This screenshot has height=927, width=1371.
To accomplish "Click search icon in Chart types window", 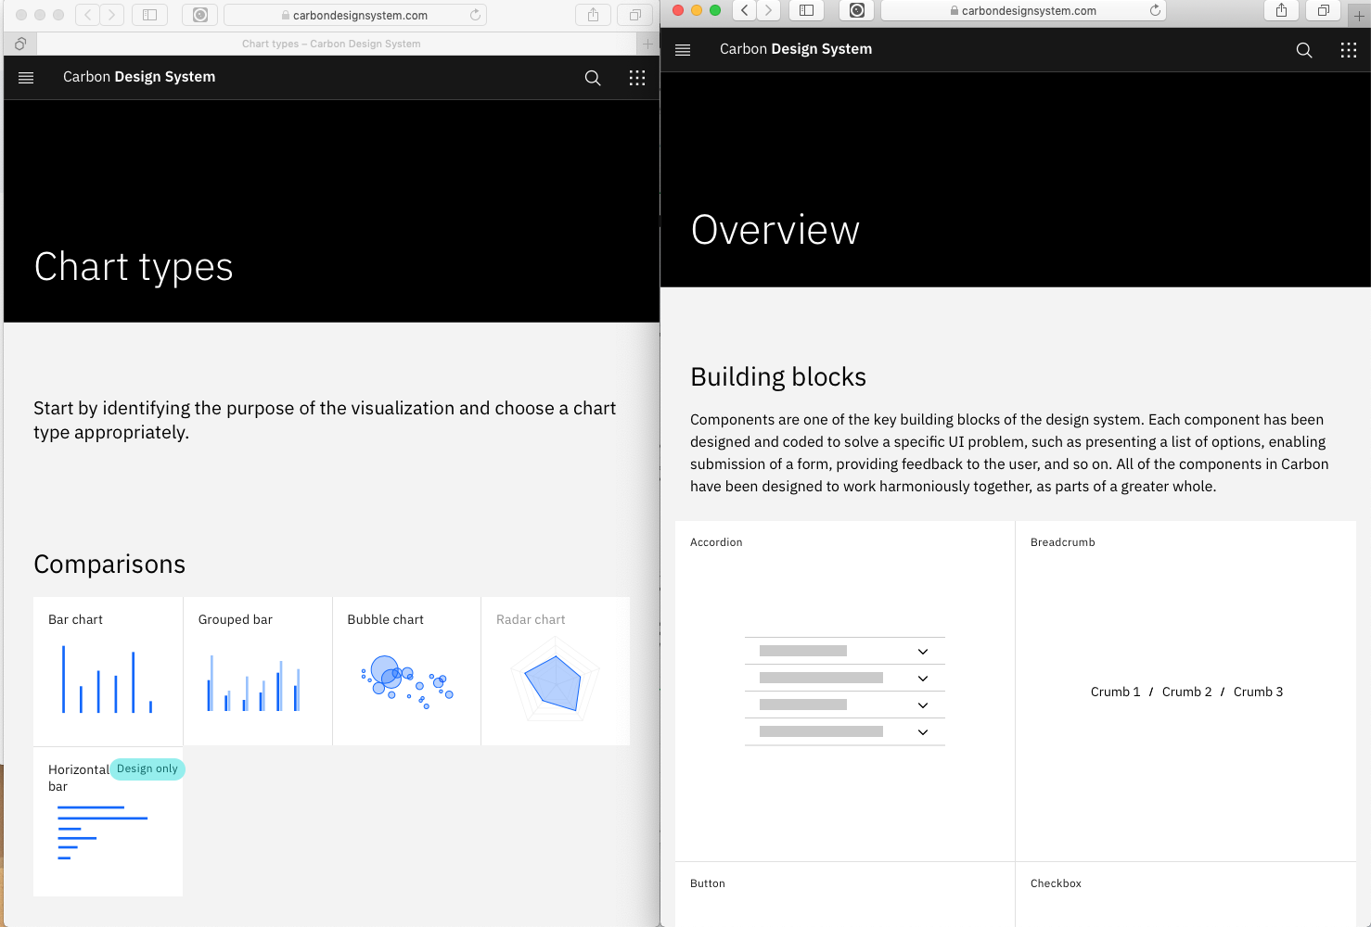I will tap(593, 78).
